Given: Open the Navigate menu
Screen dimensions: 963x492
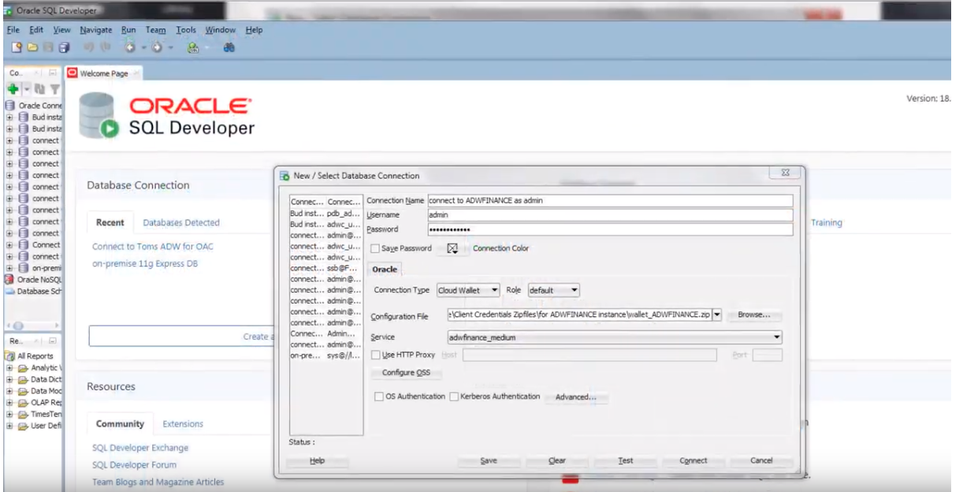Looking at the screenshot, I should tap(95, 30).
